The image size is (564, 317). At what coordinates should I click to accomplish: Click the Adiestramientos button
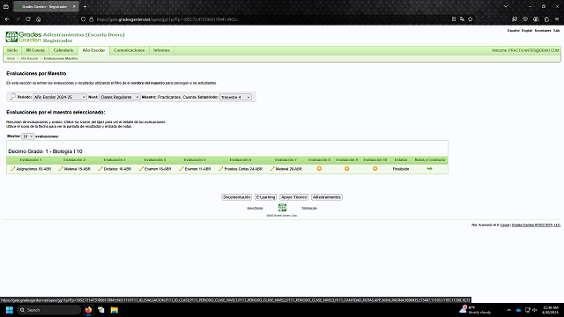pos(327,197)
